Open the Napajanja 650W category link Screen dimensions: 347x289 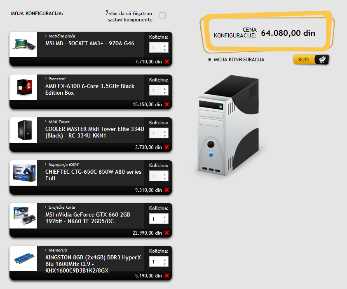tap(64, 165)
